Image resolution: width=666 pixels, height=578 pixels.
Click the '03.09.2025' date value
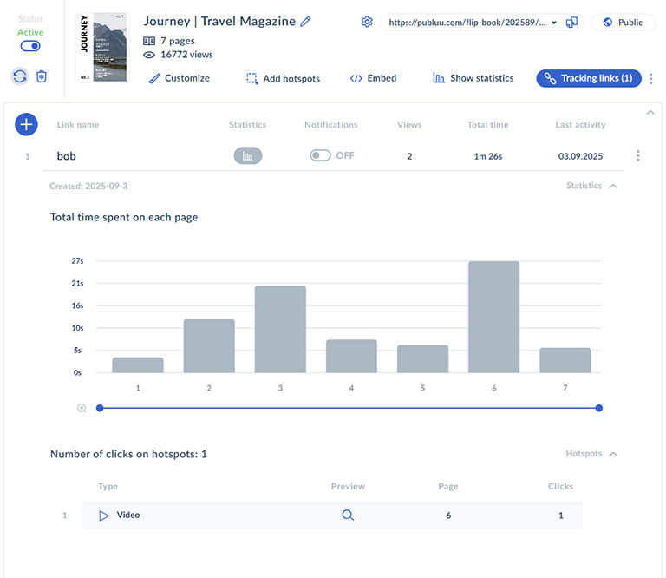[x=580, y=156]
